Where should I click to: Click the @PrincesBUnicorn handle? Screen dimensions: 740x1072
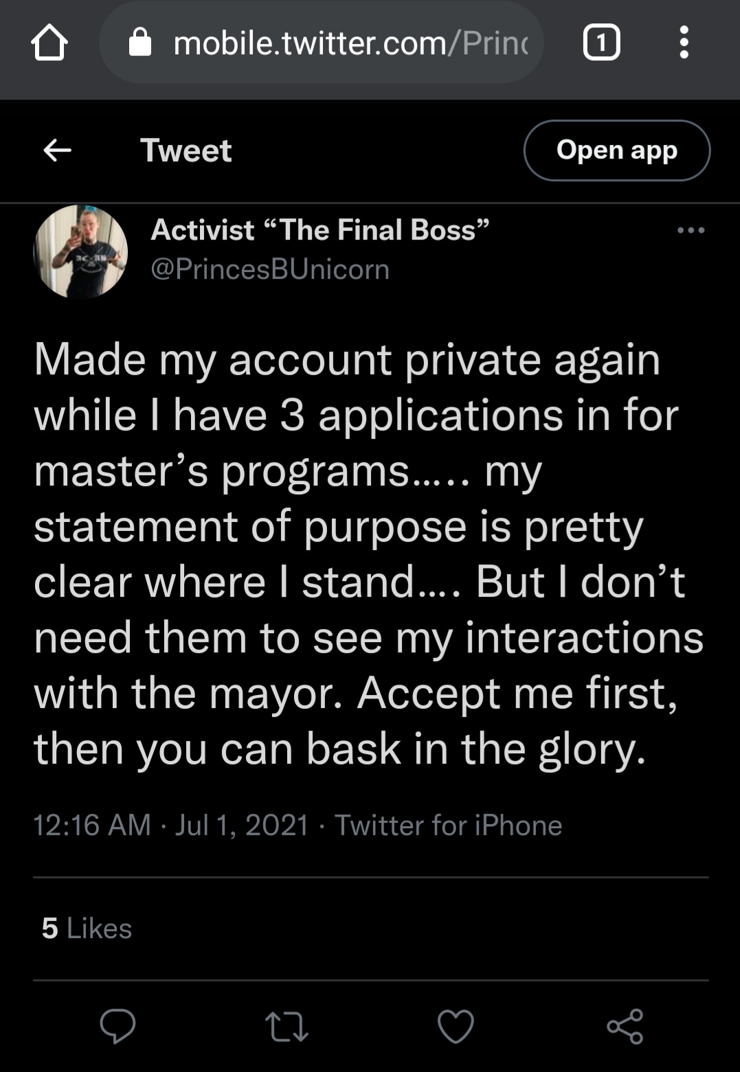point(270,269)
